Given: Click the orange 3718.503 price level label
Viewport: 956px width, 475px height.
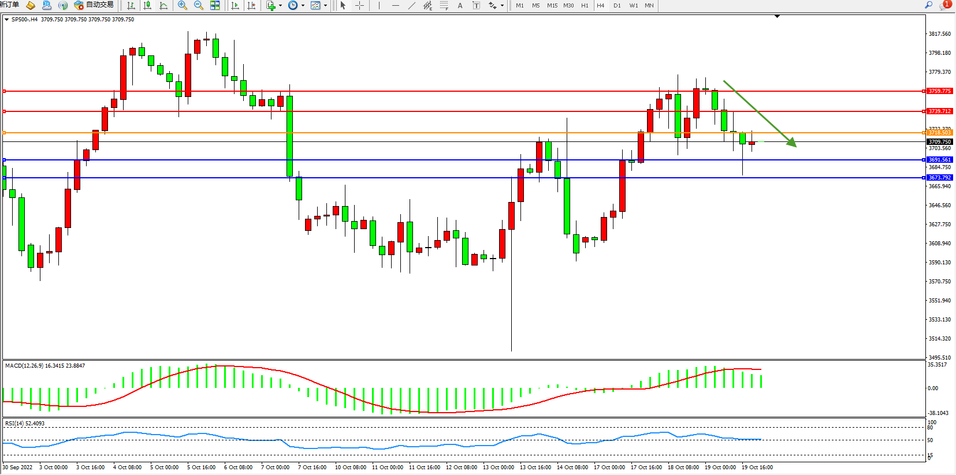Looking at the screenshot, I should click(939, 133).
